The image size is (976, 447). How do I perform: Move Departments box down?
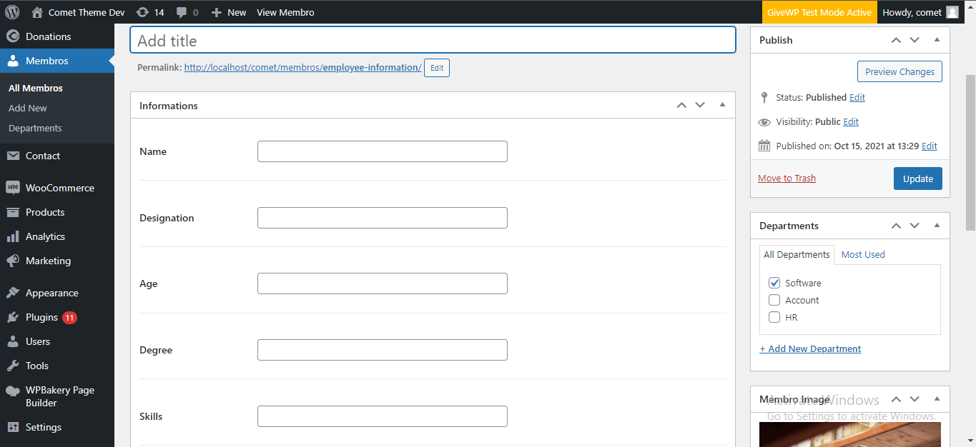(915, 226)
